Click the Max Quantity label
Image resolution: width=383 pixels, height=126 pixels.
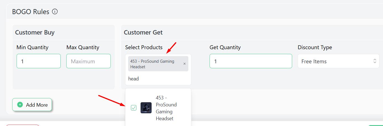83,47
